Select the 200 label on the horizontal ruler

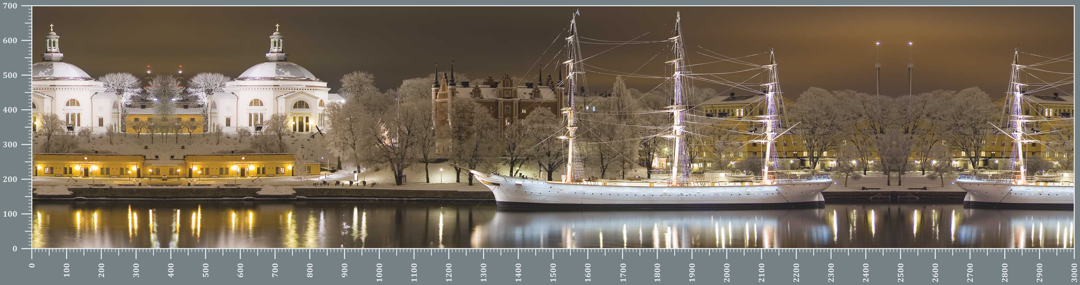[x=101, y=270]
